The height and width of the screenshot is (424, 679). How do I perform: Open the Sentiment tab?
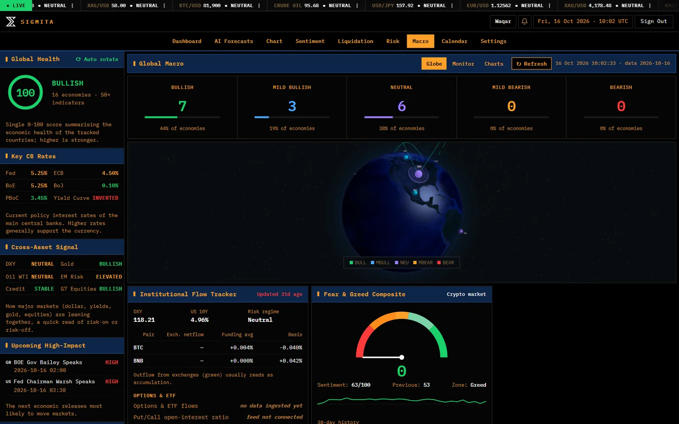pos(310,41)
